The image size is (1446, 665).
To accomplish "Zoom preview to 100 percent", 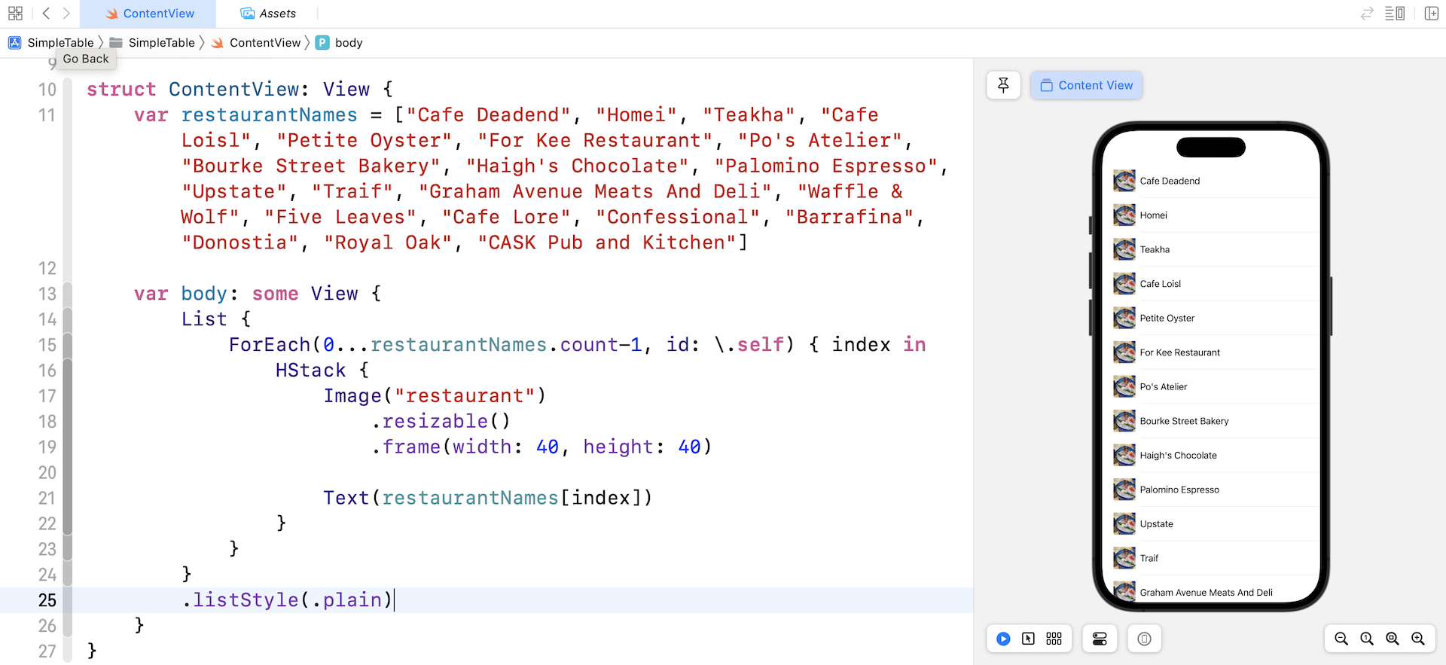I will point(1367,639).
